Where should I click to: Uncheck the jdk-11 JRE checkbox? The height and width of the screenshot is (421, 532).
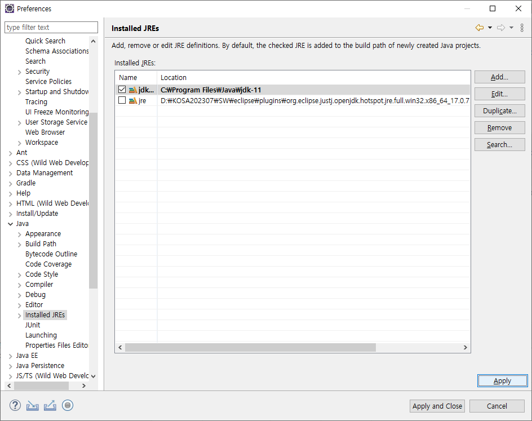tap(122, 90)
